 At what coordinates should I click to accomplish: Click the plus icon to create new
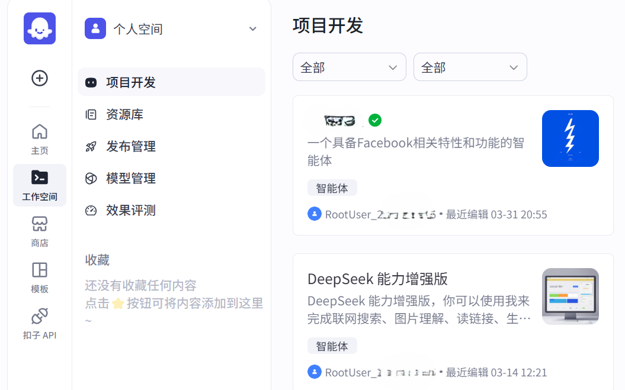coord(39,78)
